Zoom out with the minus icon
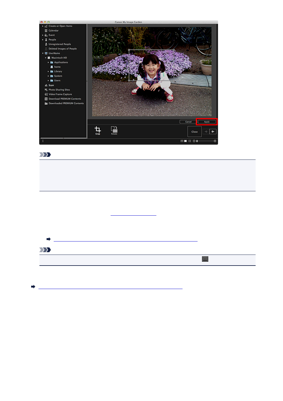The height and width of the screenshot is (401, 283). pos(194,141)
